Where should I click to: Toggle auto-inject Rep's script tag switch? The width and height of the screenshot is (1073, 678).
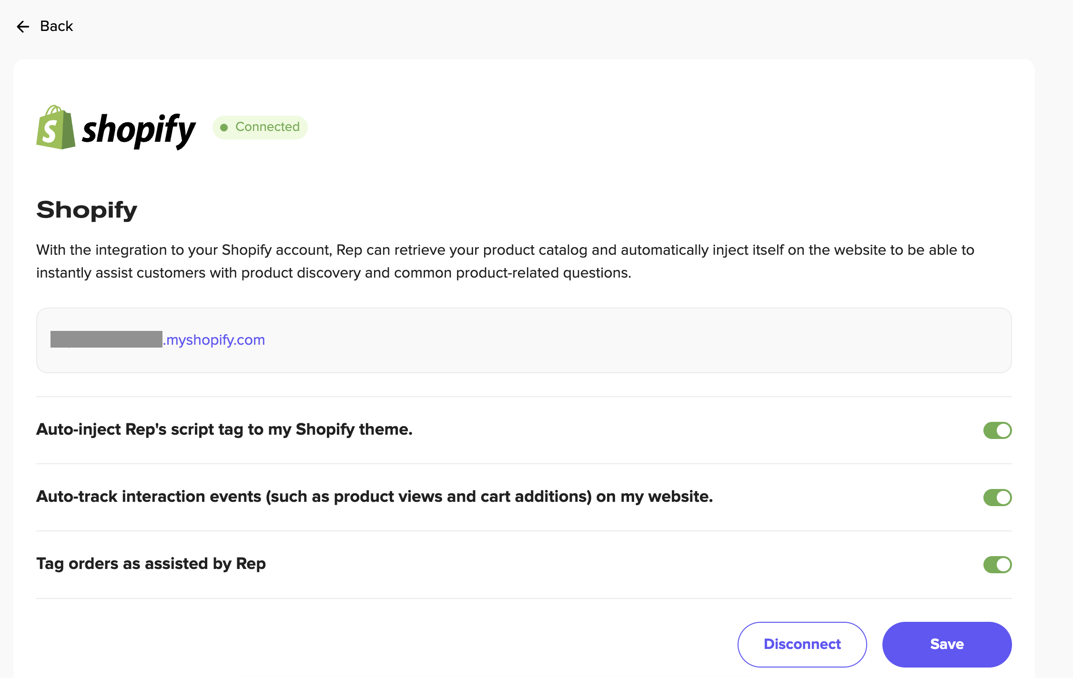pos(997,430)
